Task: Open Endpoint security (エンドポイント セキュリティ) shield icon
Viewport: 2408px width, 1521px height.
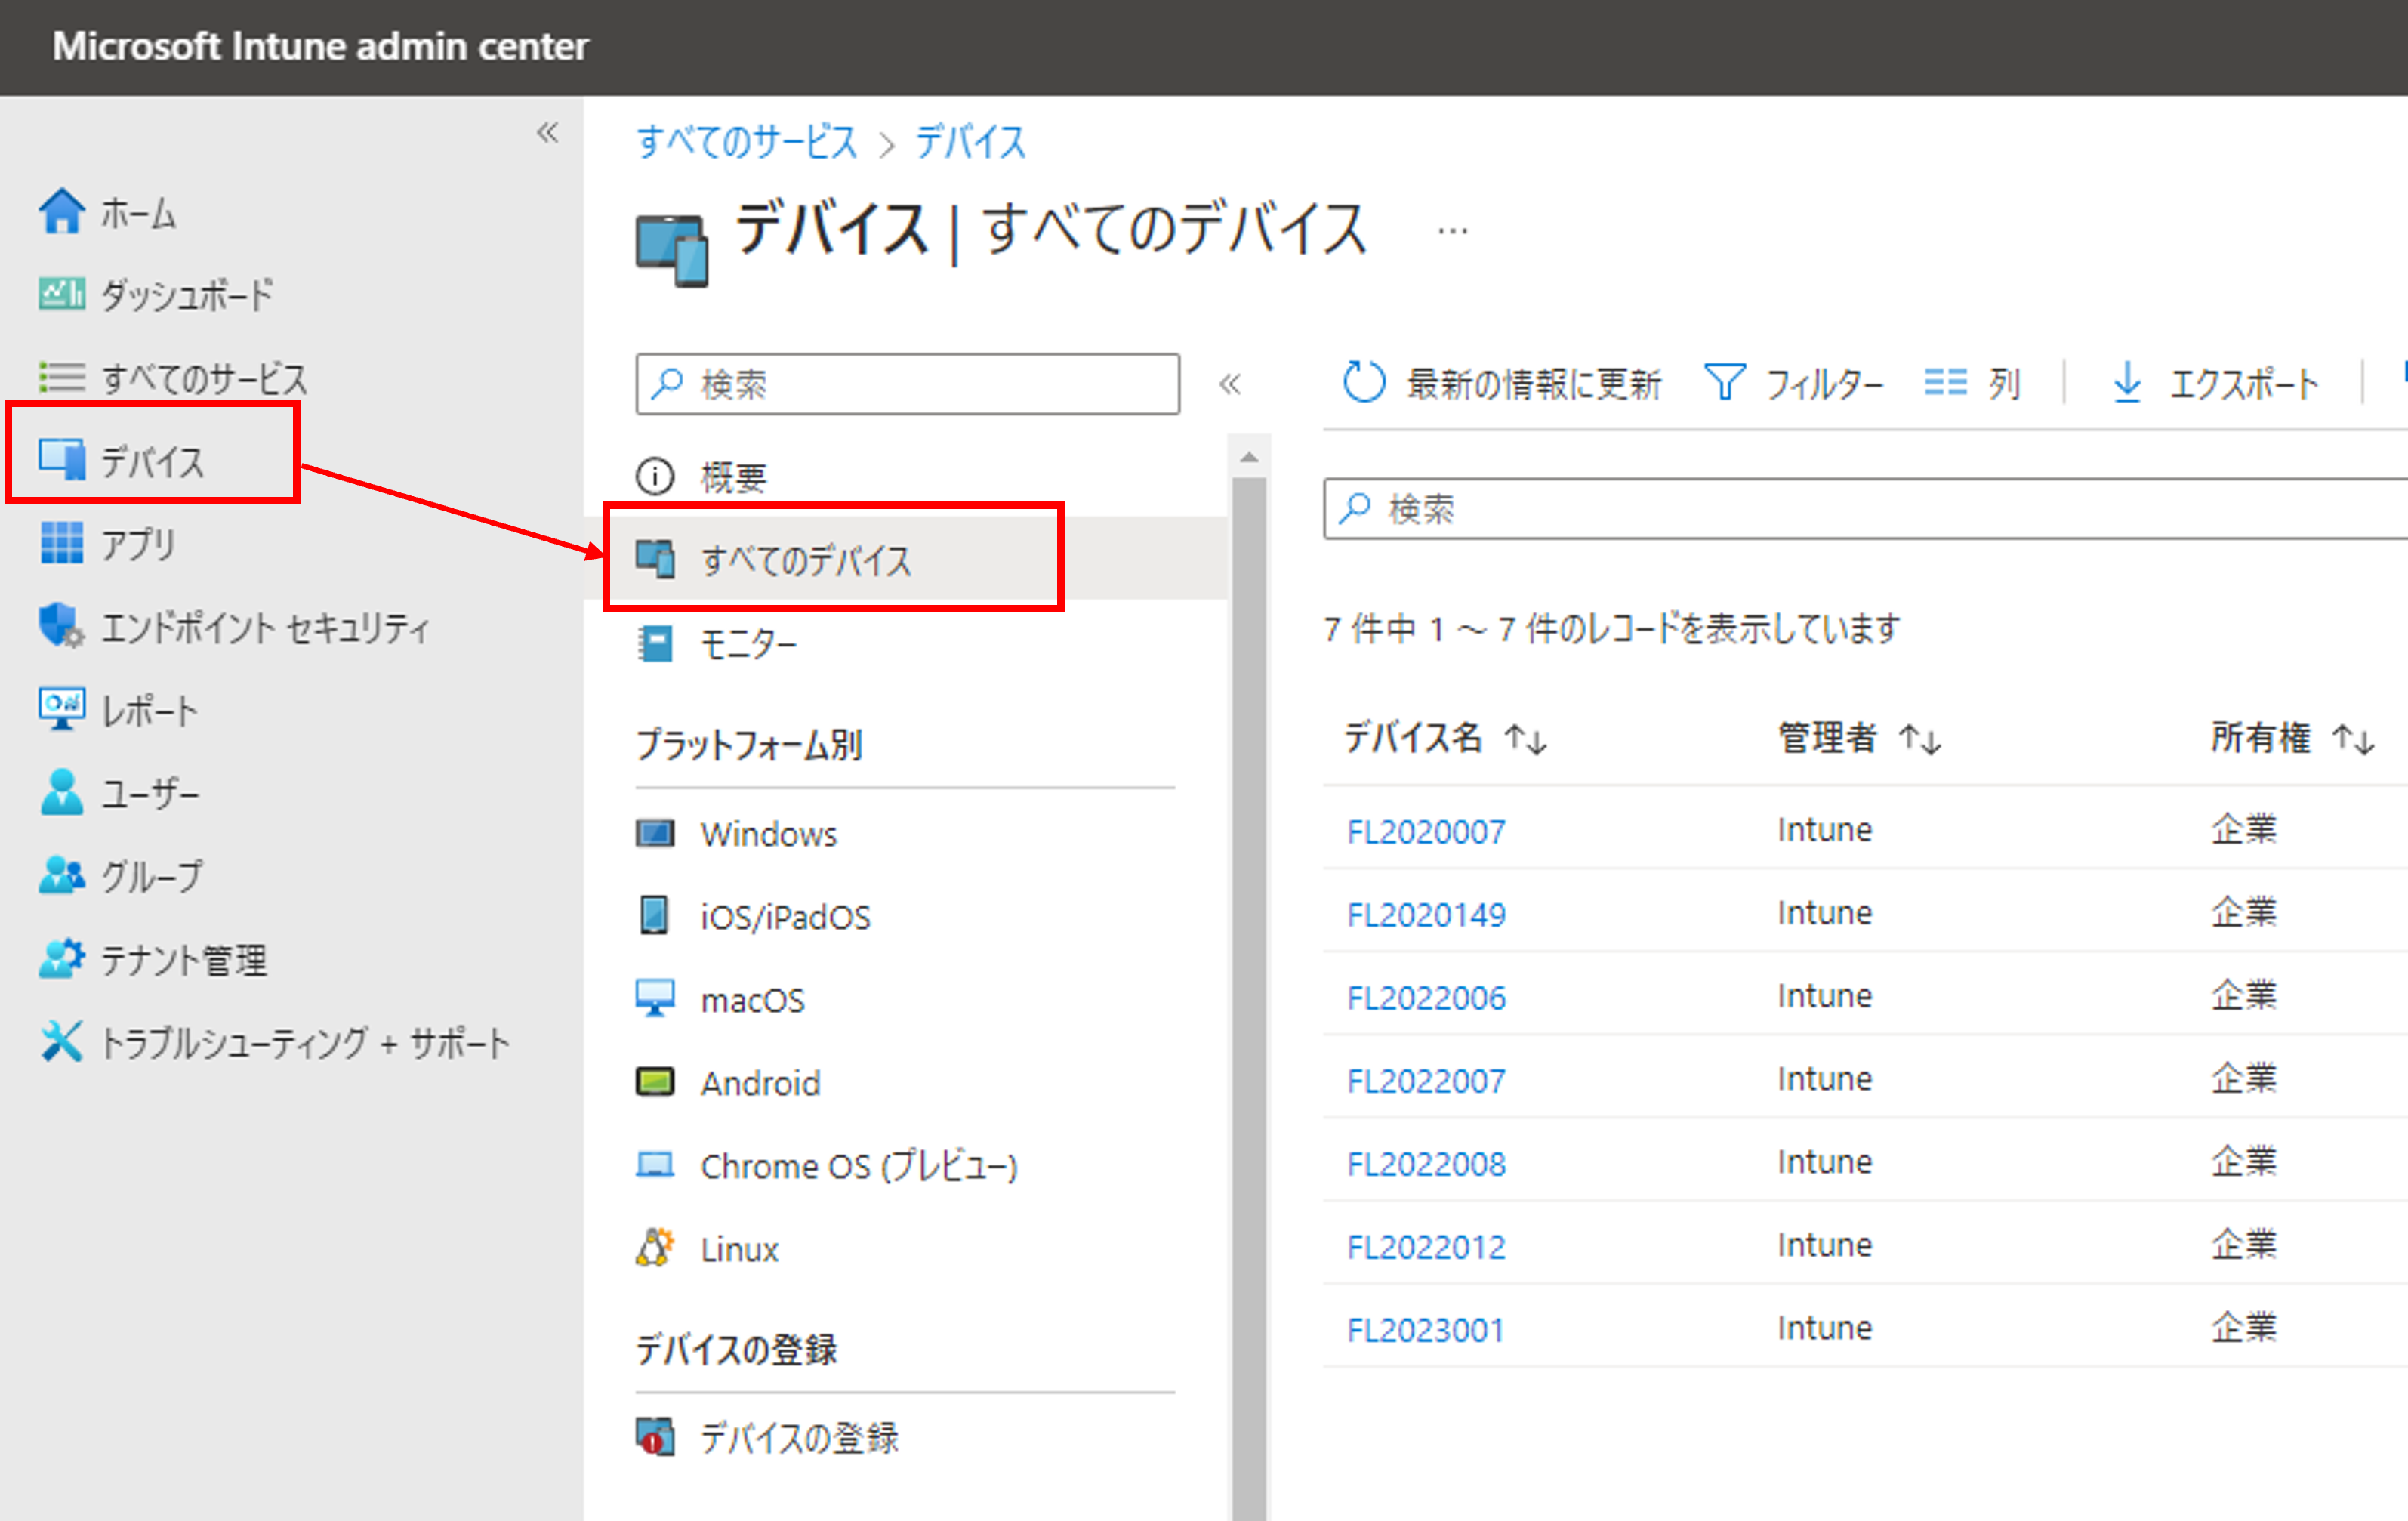Action: tap(62, 626)
